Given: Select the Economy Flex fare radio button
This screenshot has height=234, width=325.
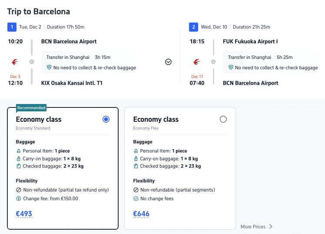Looking at the screenshot, I should click(x=223, y=119).
